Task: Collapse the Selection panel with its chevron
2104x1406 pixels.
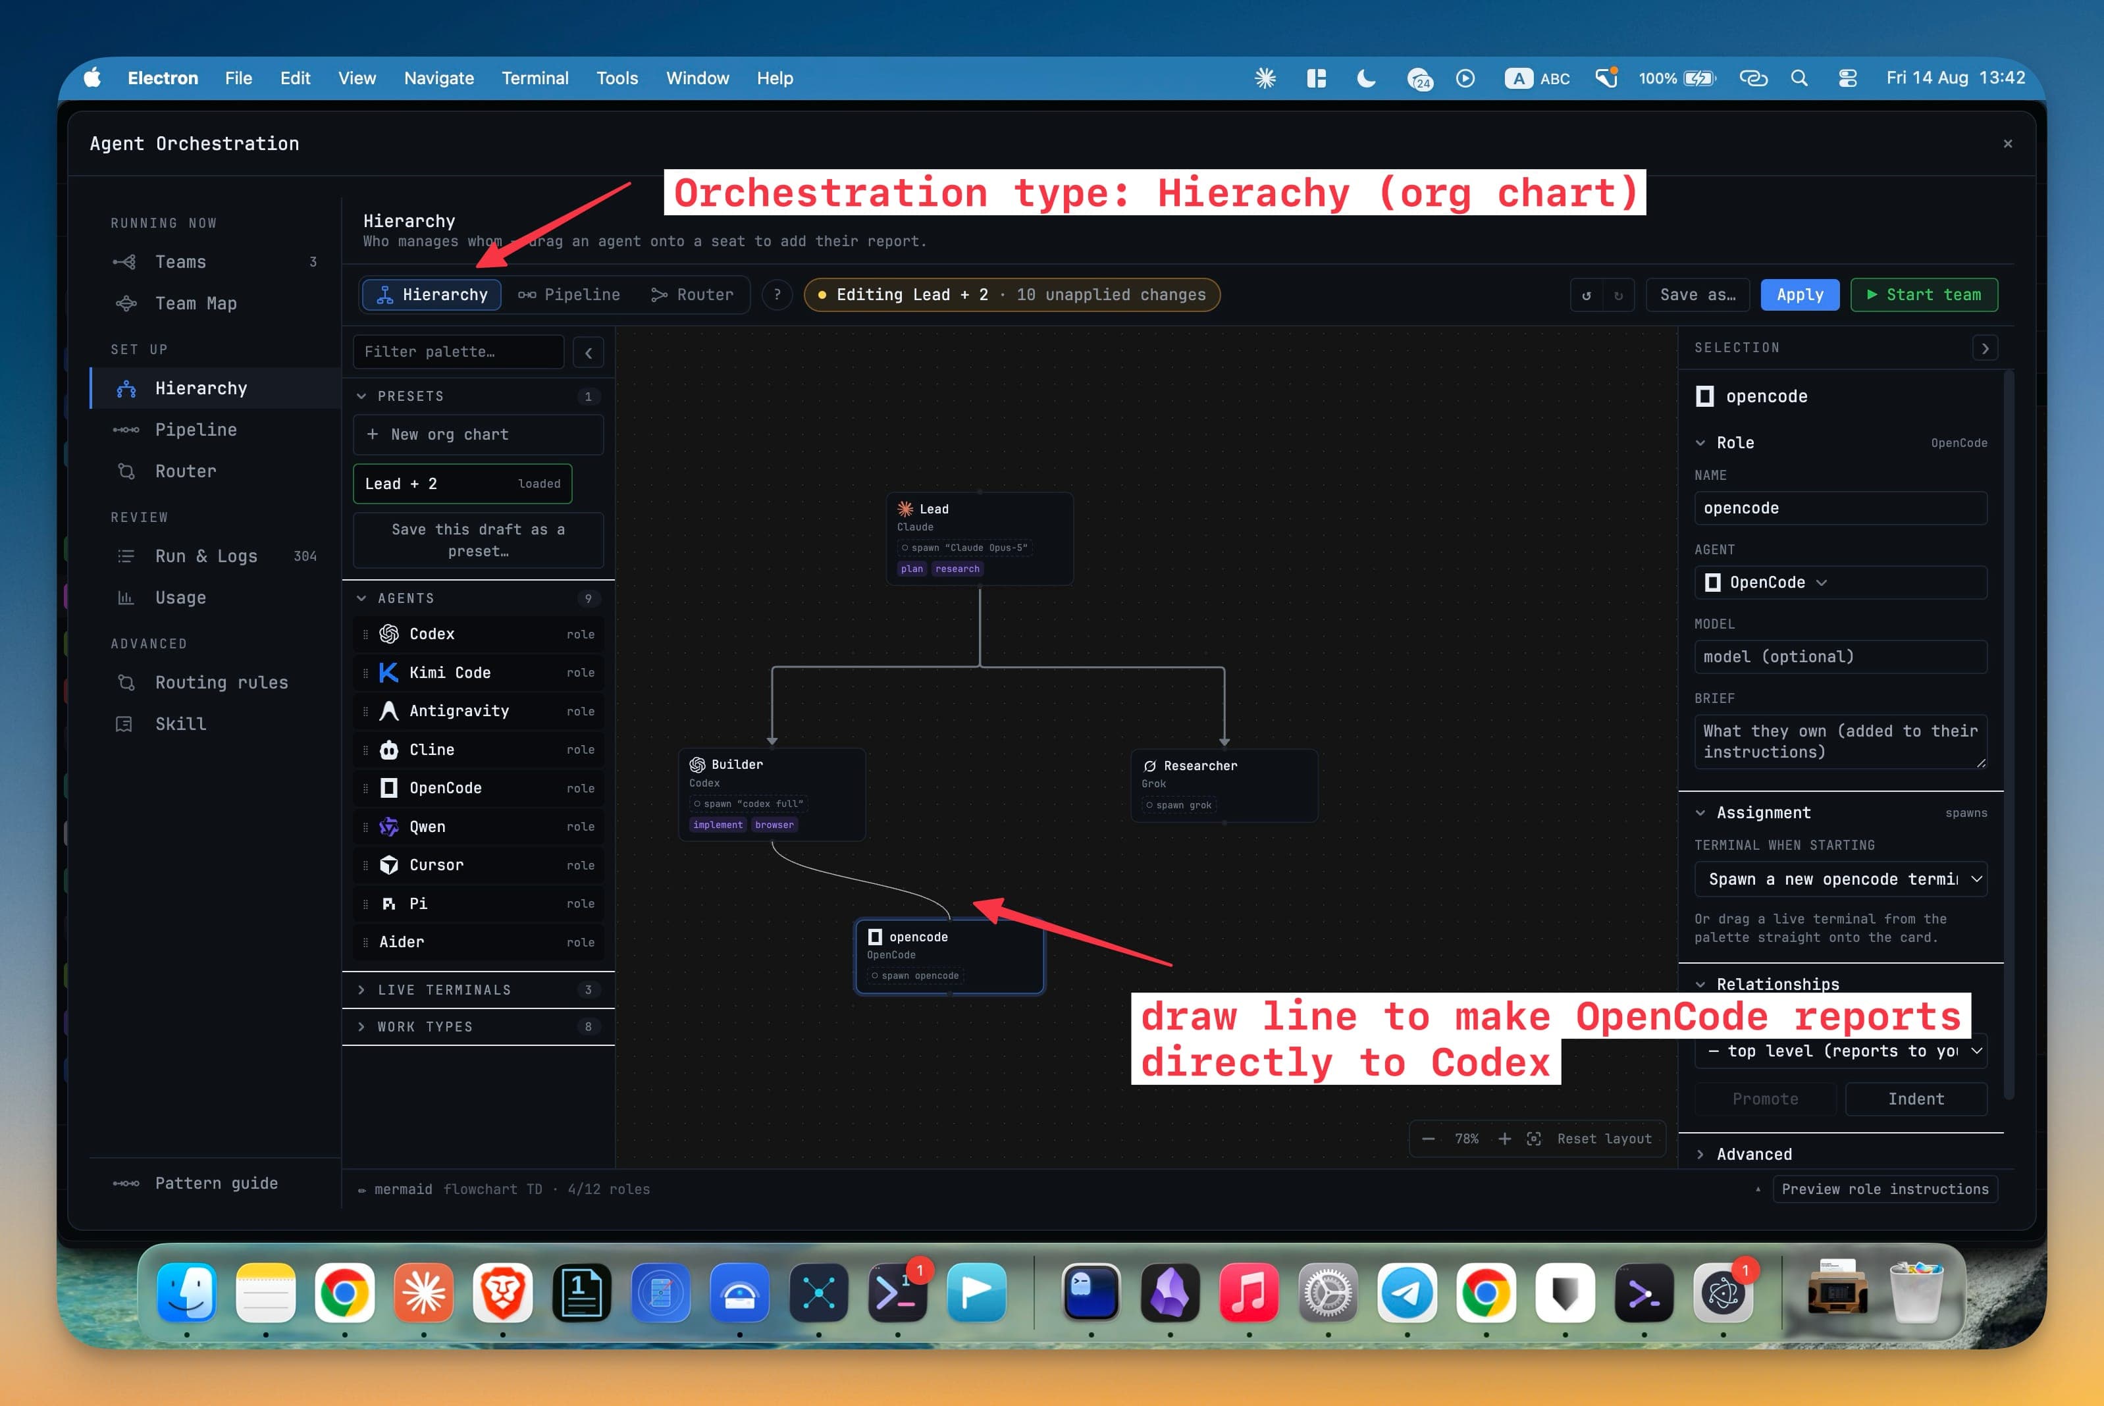Action: pyautogui.click(x=1985, y=348)
